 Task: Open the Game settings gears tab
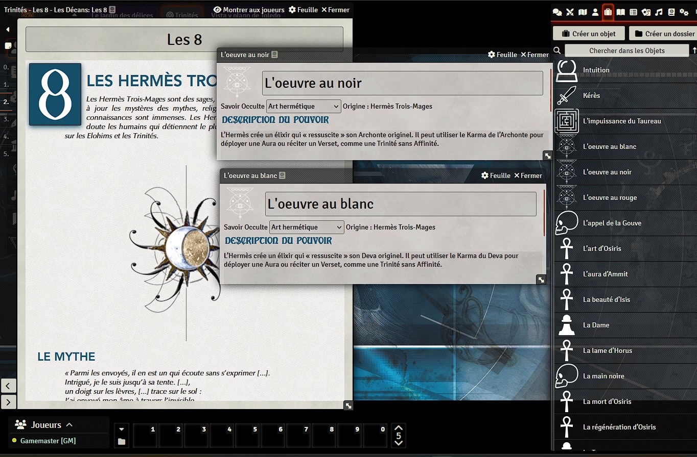[x=684, y=12]
